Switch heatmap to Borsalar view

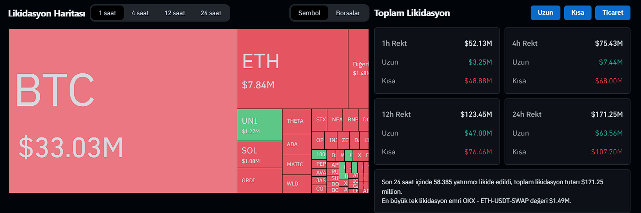point(348,13)
